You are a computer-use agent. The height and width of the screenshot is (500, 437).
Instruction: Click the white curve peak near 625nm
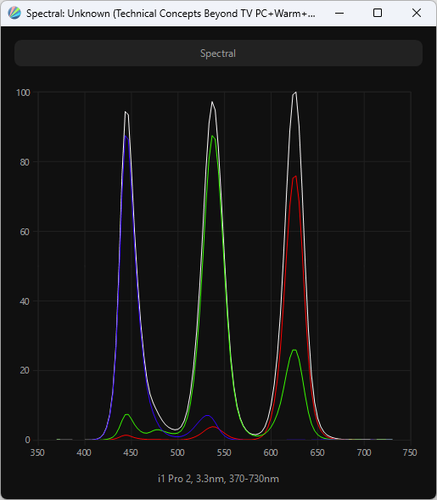click(x=295, y=93)
